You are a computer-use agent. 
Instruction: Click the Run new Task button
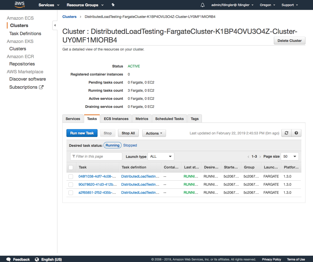pos(82,133)
